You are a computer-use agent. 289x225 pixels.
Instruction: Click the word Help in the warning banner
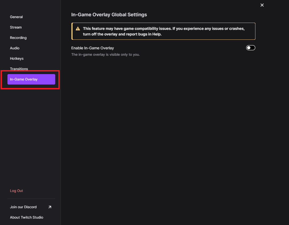[156, 34]
